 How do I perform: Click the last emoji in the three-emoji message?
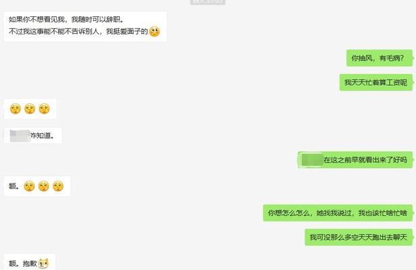pyautogui.click(x=44, y=109)
